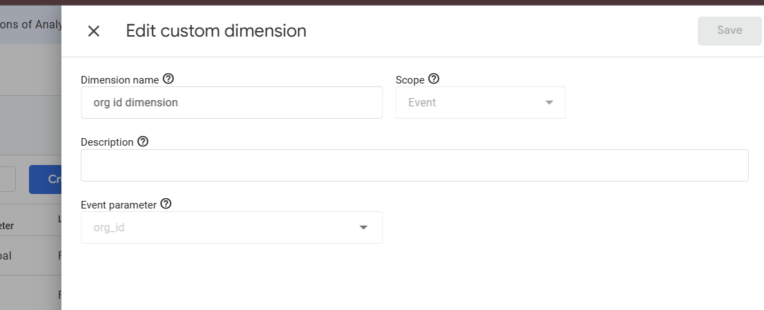
Task: Click the partially visible background search box
Action: (x=8, y=180)
